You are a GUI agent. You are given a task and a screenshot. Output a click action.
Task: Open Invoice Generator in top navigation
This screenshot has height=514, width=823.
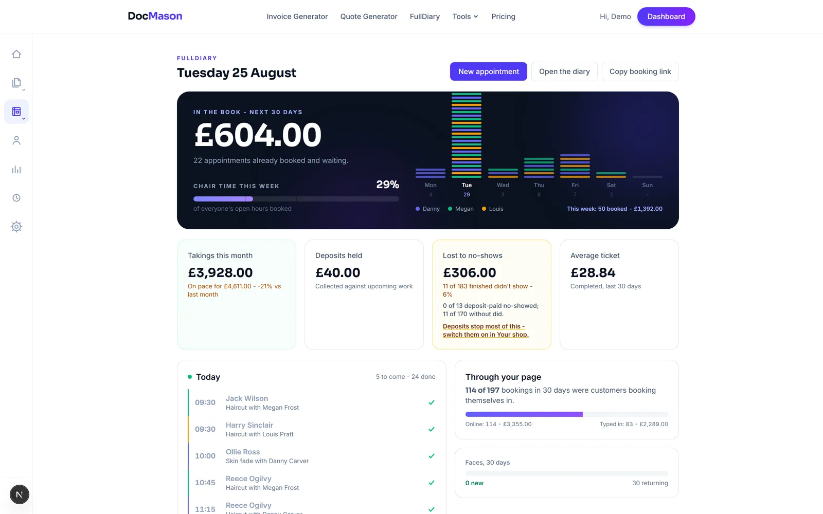(x=297, y=16)
